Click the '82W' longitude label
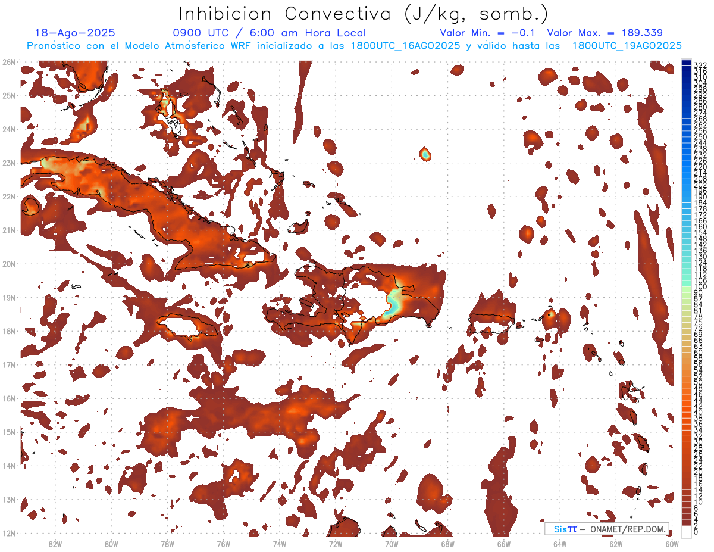This screenshot has width=714, height=552. 55,544
